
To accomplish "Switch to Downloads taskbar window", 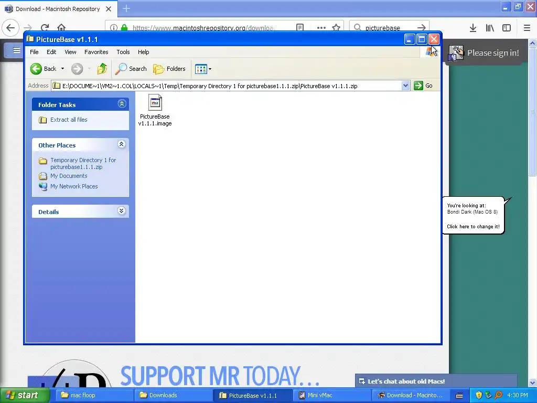I will [173, 395].
